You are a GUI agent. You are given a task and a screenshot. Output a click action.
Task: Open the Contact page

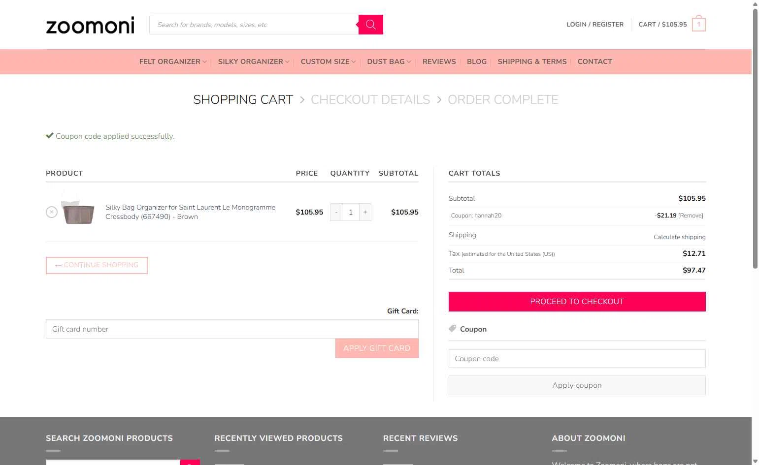coord(594,62)
